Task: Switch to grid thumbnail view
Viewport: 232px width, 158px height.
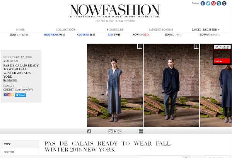Action: 141,131
